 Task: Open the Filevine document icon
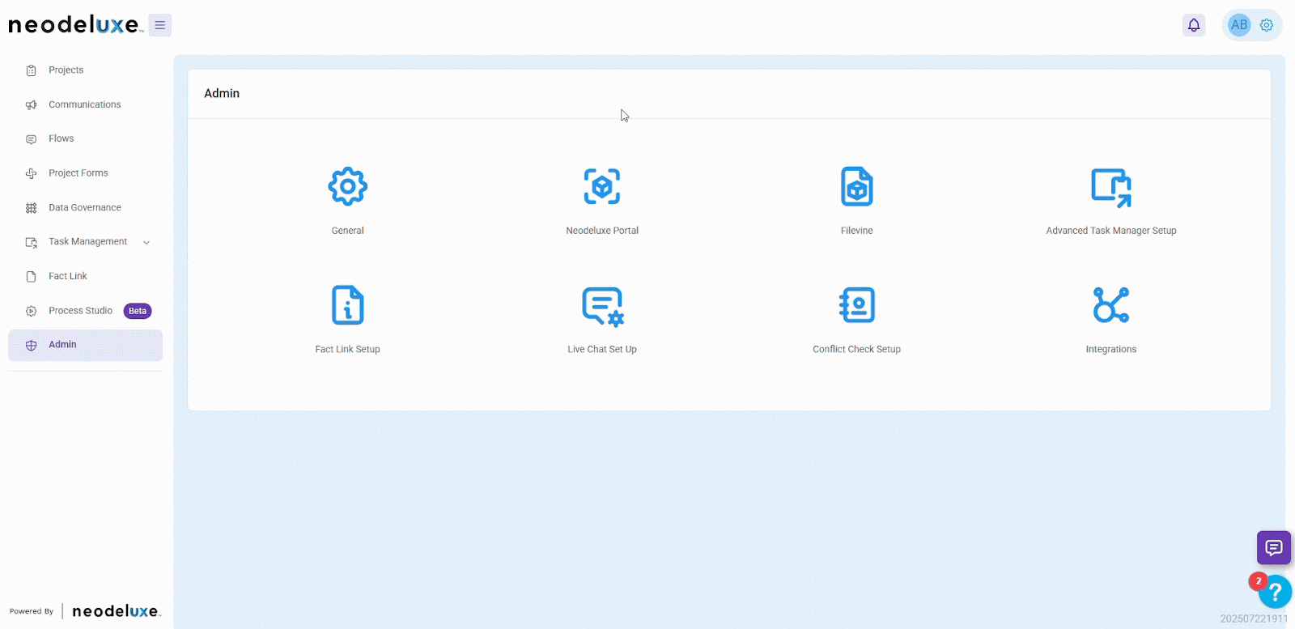(857, 187)
